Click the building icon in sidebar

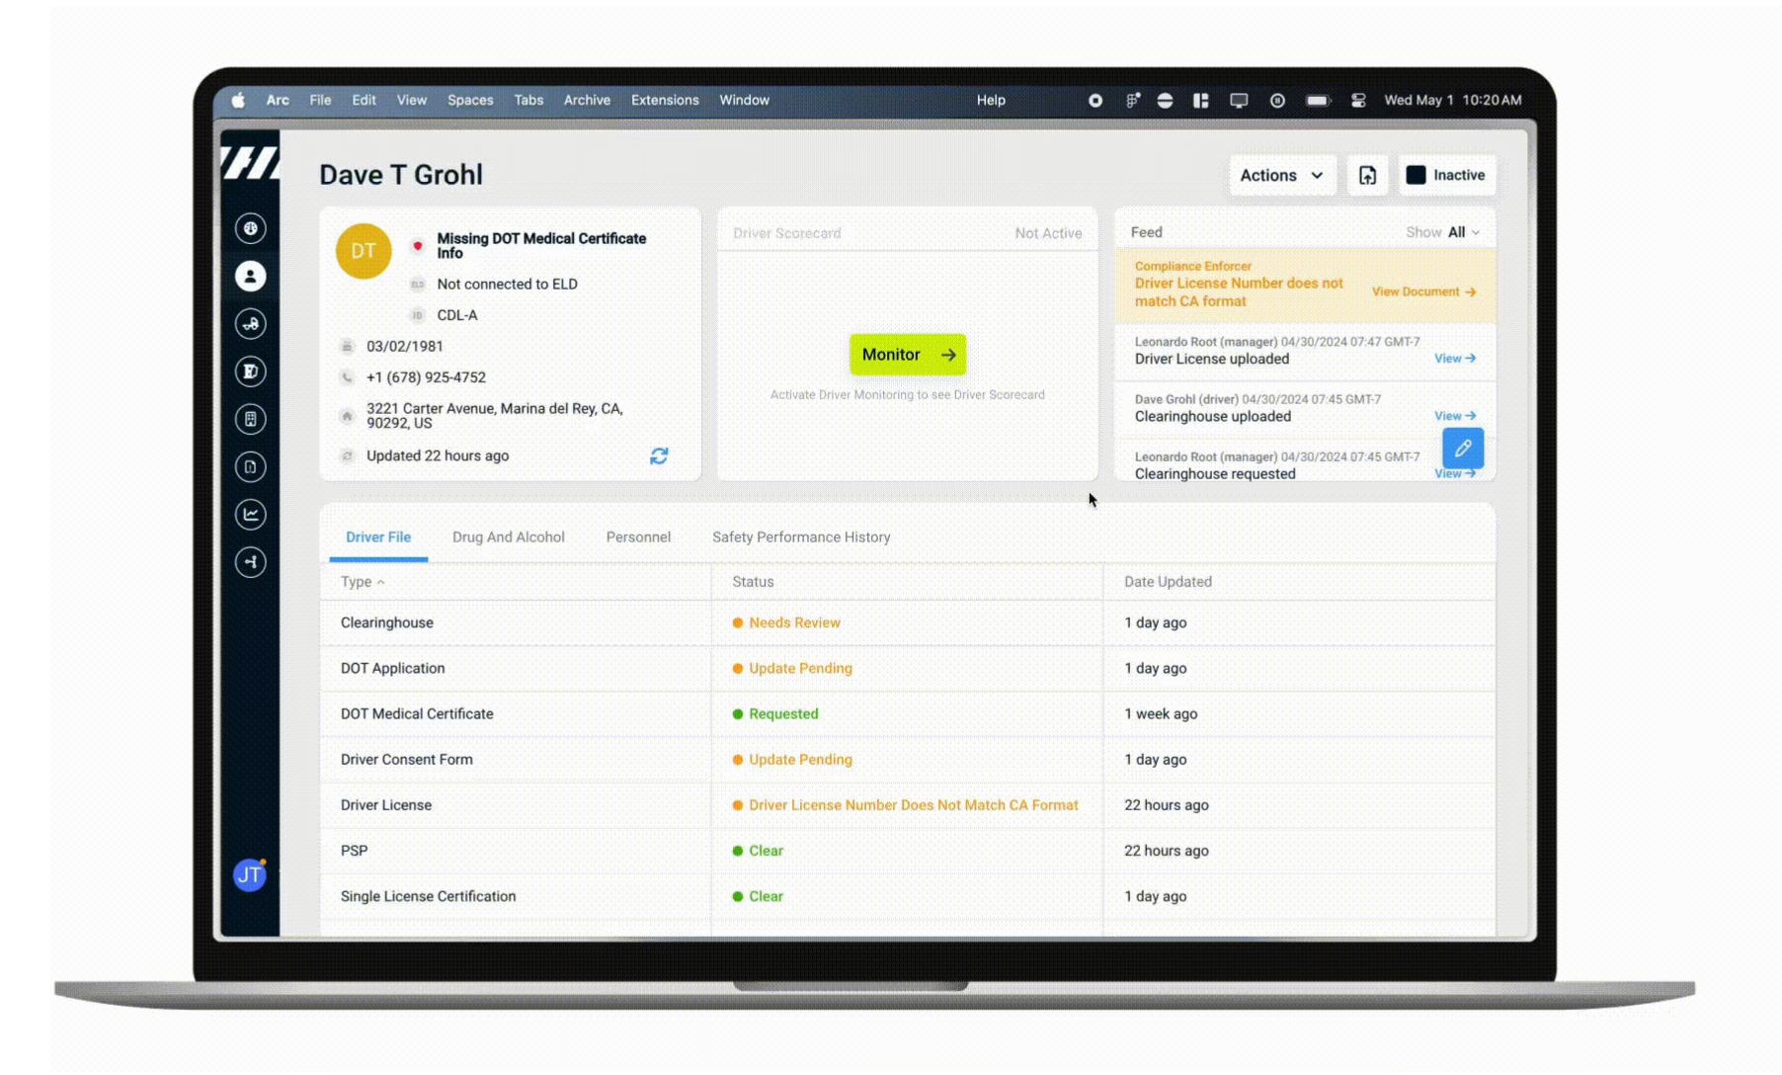(250, 419)
